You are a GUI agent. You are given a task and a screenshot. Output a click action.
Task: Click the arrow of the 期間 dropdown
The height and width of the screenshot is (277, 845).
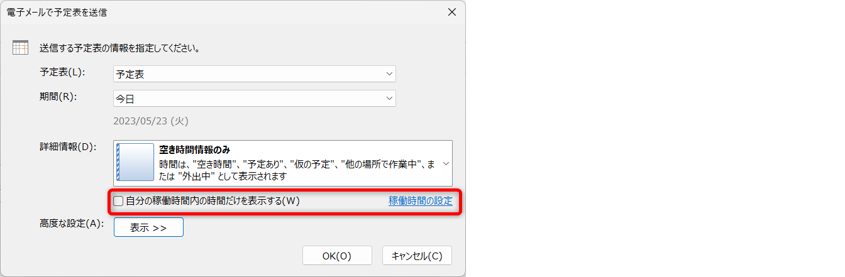point(389,99)
